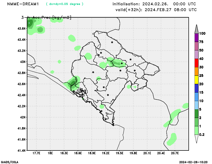Click the station asterisk near 19.2E 42.4N
This screenshot has height=164, width=212.
click(x=108, y=95)
